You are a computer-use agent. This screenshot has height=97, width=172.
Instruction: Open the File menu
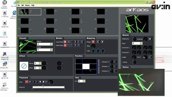(19, 5)
